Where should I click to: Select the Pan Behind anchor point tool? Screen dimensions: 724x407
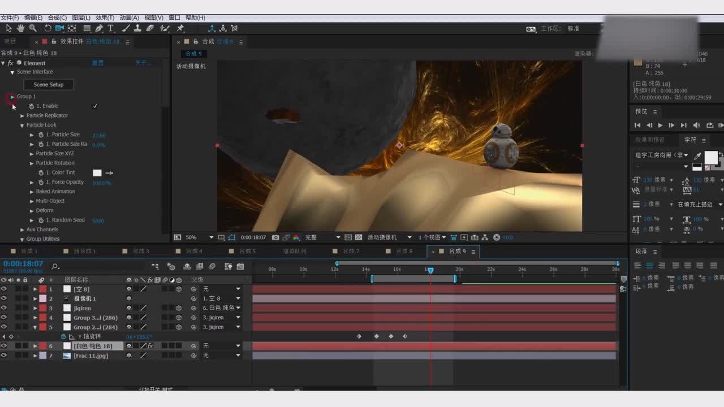[x=72, y=28]
